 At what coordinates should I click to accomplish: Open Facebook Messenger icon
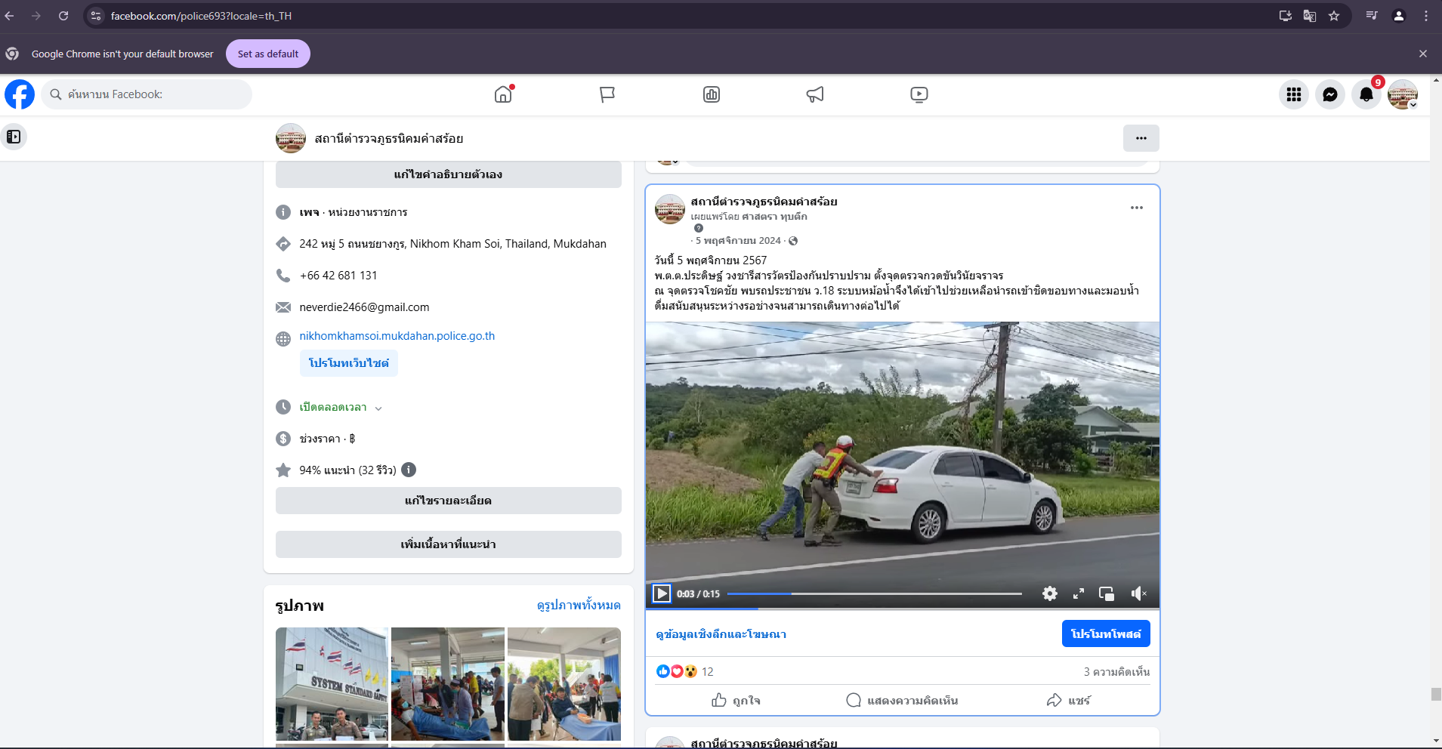(x=1329, y=94)
